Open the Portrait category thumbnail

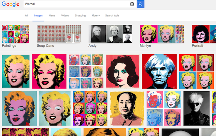coord(204,34)
